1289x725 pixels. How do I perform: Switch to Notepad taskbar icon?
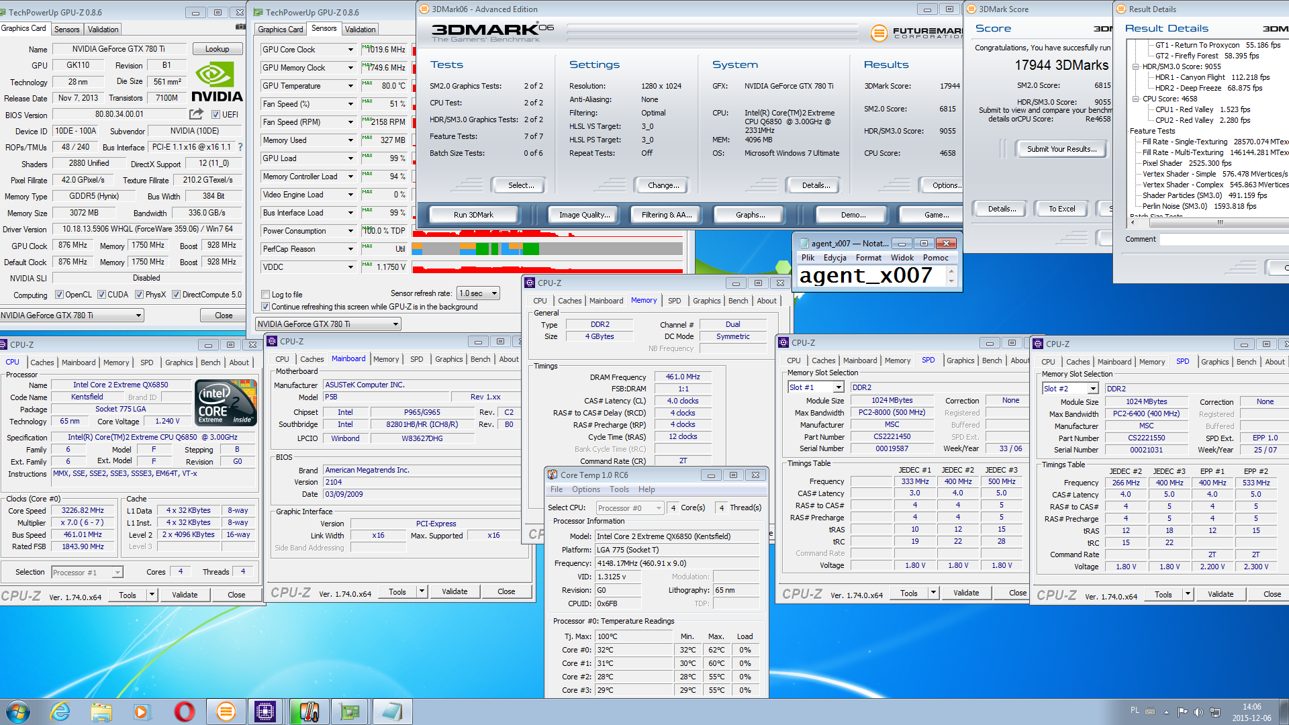point(391,712)
